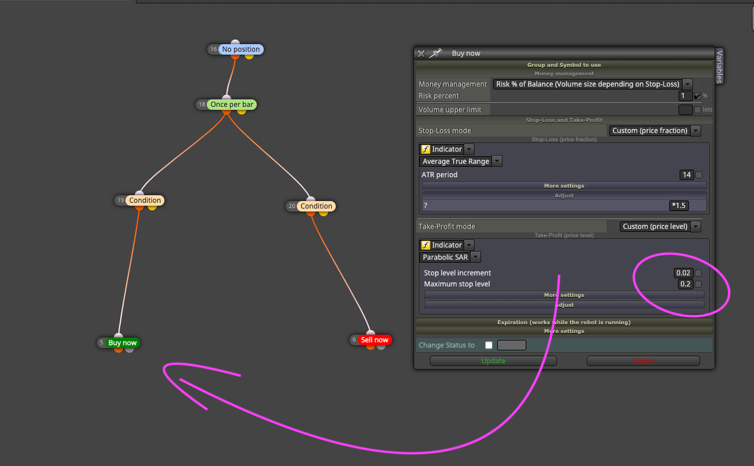Click the function icon beside Stop-Loss Indicator

(x=425, y=149)
